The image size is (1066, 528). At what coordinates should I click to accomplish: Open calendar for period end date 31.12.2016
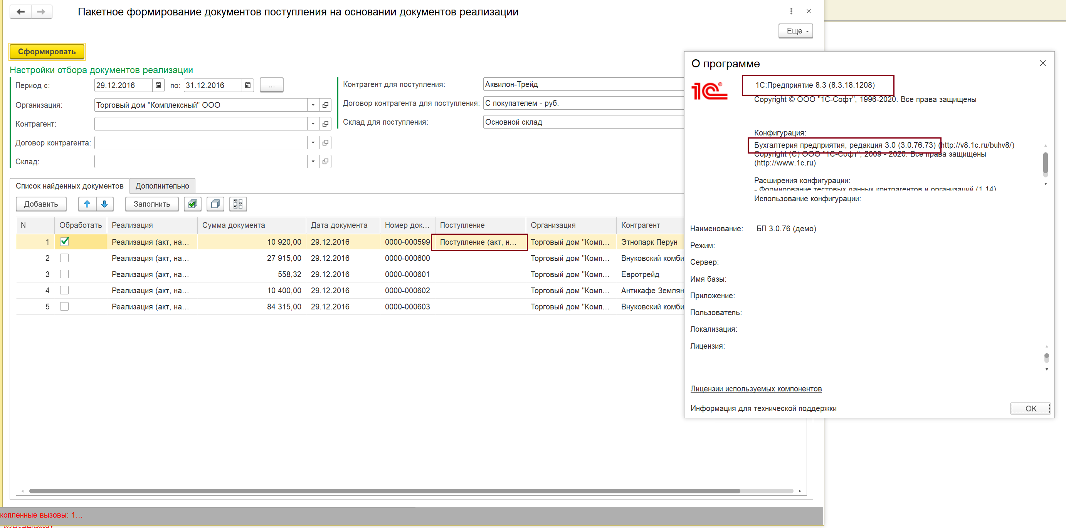click(x=247, y=85)
